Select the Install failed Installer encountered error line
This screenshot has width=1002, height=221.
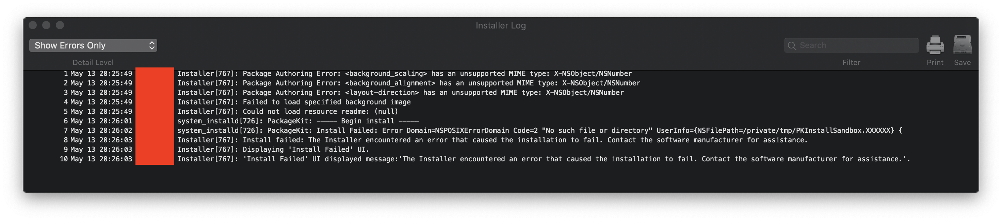[501, 140]
